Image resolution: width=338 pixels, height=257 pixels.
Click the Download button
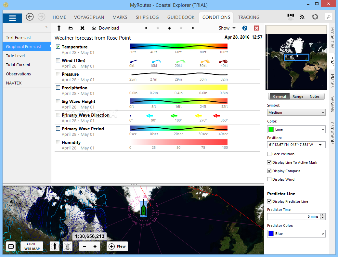(105, 28)
